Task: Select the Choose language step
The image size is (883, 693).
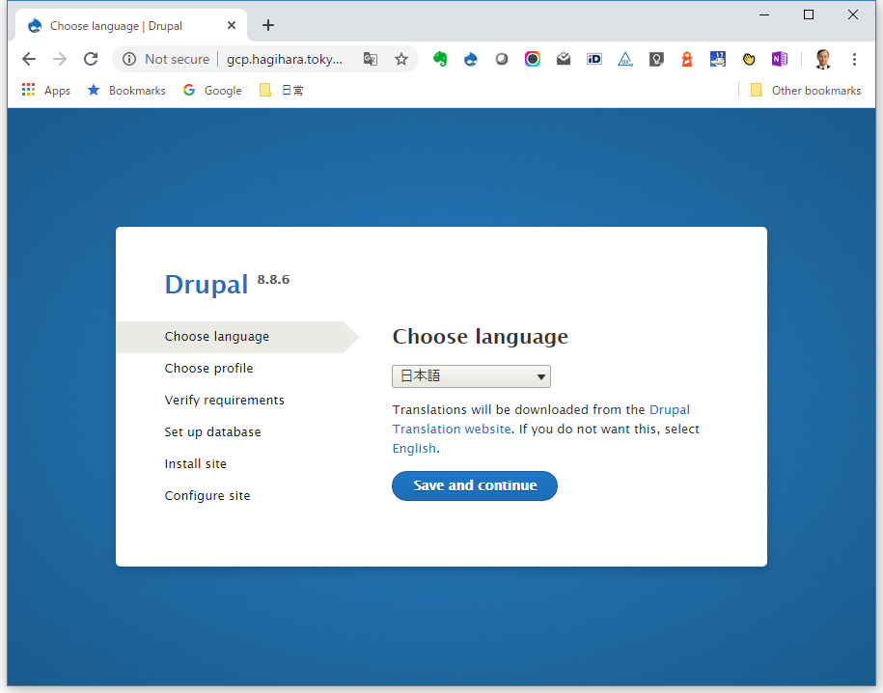Action: click(x=217, y=337)
